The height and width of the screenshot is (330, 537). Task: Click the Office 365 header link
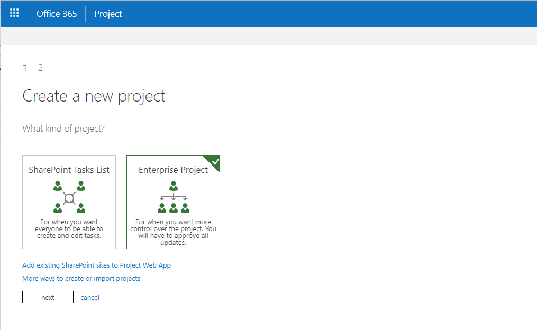[57, 14]
